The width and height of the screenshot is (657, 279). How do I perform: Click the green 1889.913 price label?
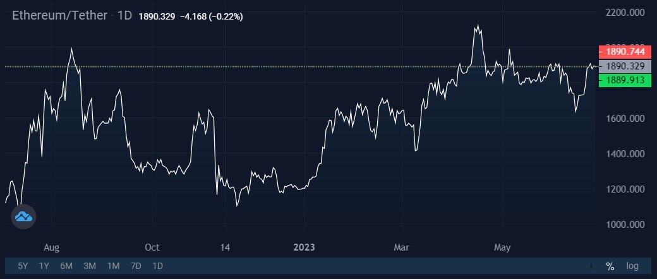(x=625, y=80)
